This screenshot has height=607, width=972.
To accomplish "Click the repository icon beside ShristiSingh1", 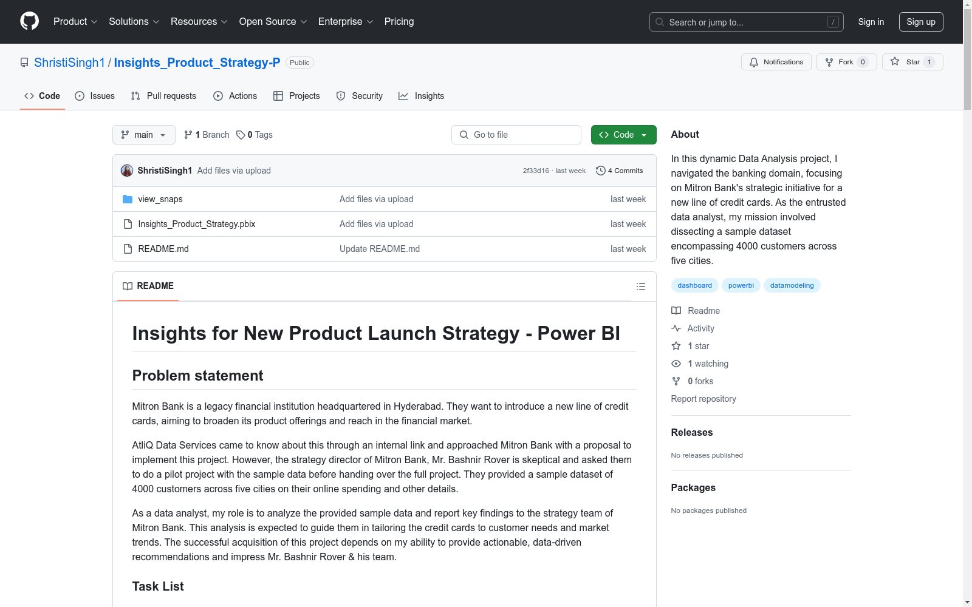I will (24, 63).
